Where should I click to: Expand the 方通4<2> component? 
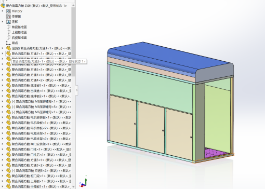pos(3,80)
